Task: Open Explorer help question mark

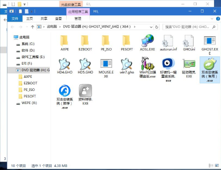Action: (x=218, y=19)
